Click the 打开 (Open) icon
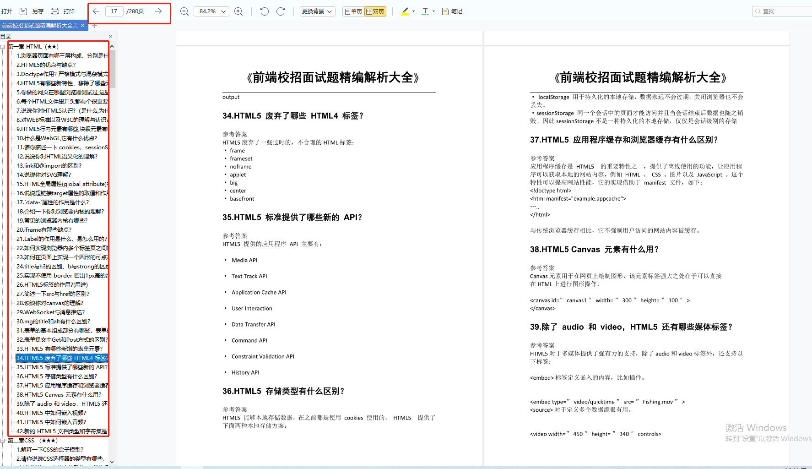The image size is (812, 469). (6, 11)
